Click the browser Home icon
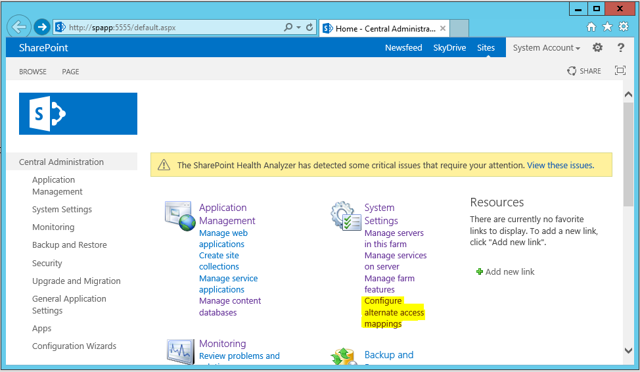 [x=591, y=27]
